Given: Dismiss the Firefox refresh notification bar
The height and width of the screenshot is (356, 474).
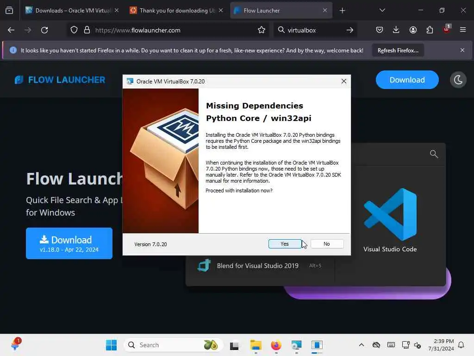Looking at the screenshot, I should [462, 50].
